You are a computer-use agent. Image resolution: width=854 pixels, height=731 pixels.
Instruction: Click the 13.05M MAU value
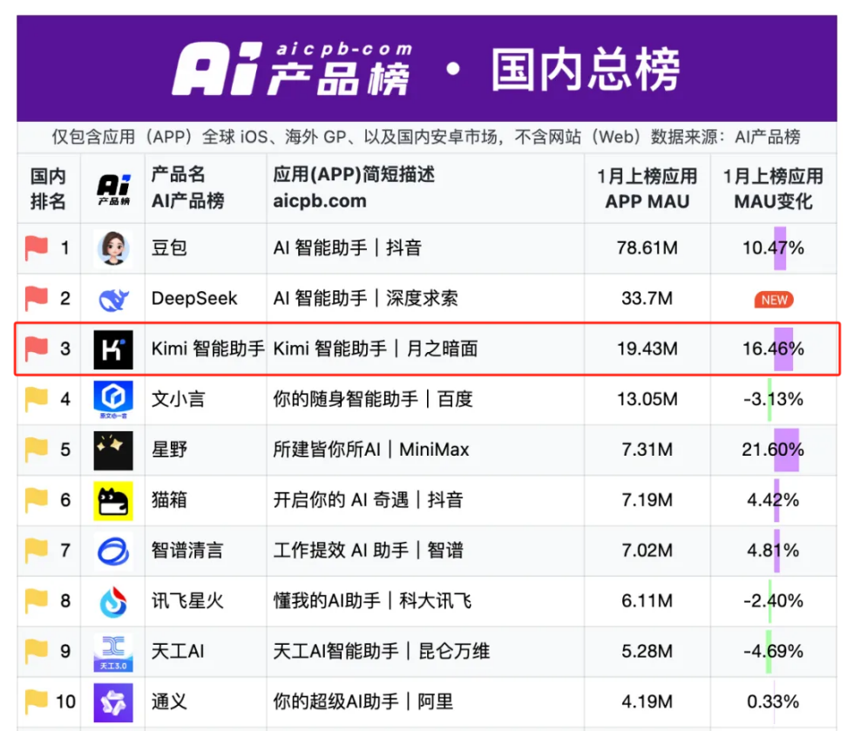click(x=647, y=399)
